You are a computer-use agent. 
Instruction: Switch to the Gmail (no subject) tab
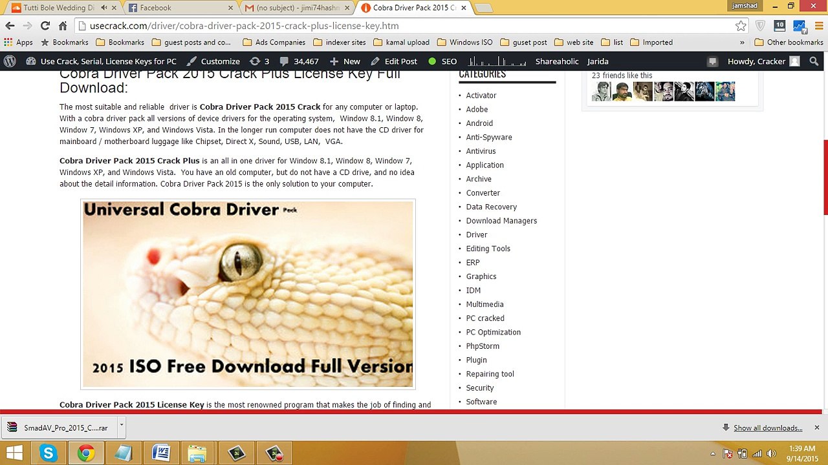coord(298,8)
